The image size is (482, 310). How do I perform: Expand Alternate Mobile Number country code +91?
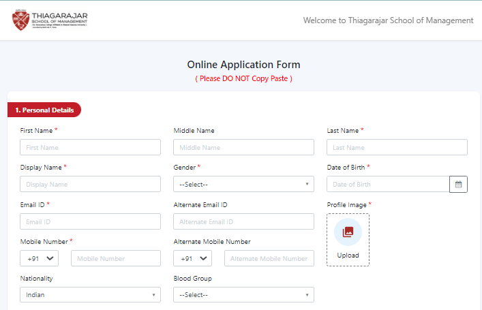193,258
